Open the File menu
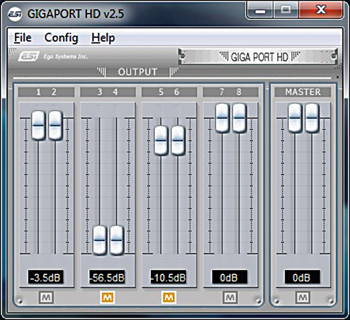Screen dimensions: 350x320 click(23, 38)
